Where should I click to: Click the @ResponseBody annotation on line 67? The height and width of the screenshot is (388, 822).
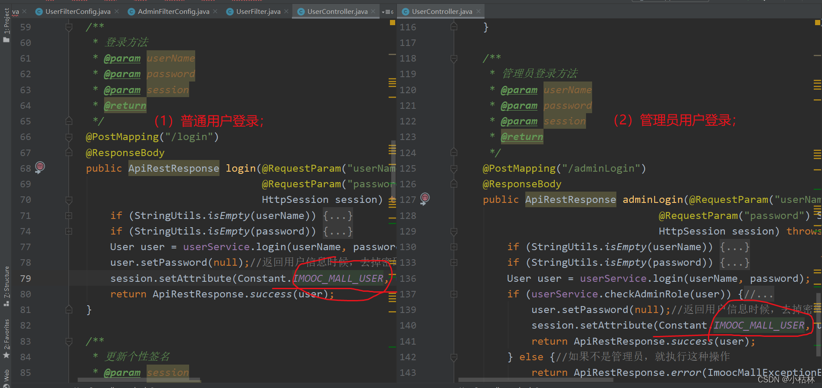click(x=125, y=153)
